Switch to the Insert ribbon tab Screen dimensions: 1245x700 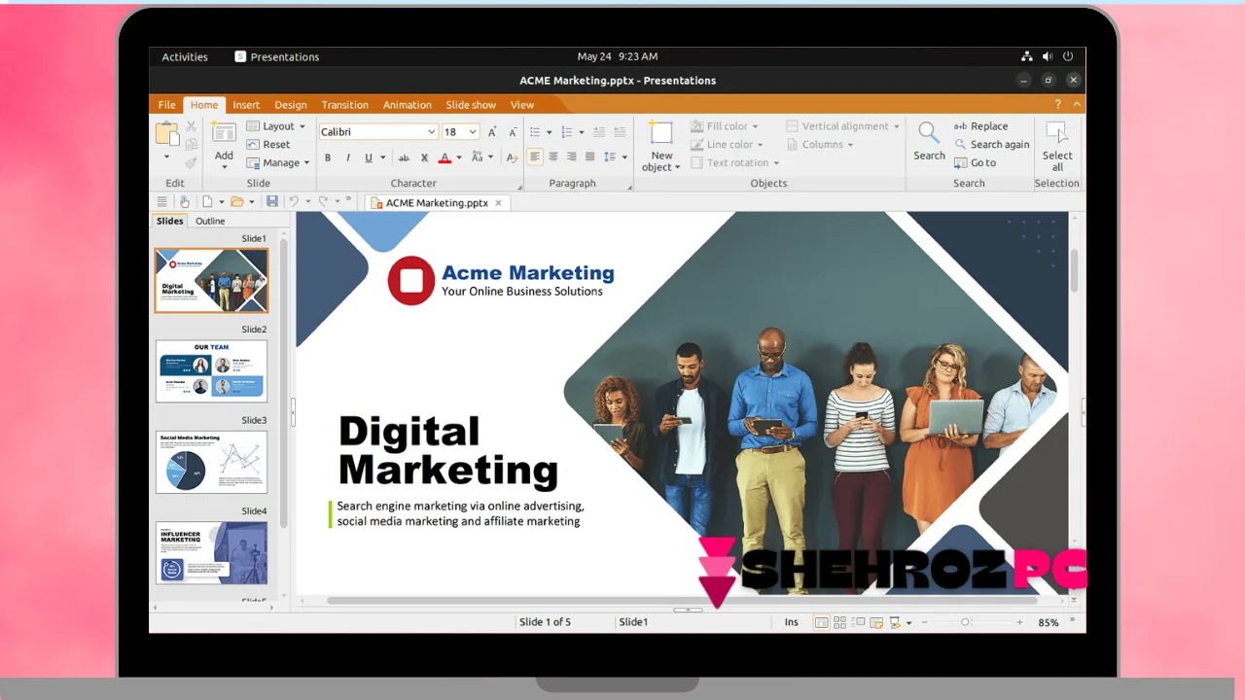[246, 105]
